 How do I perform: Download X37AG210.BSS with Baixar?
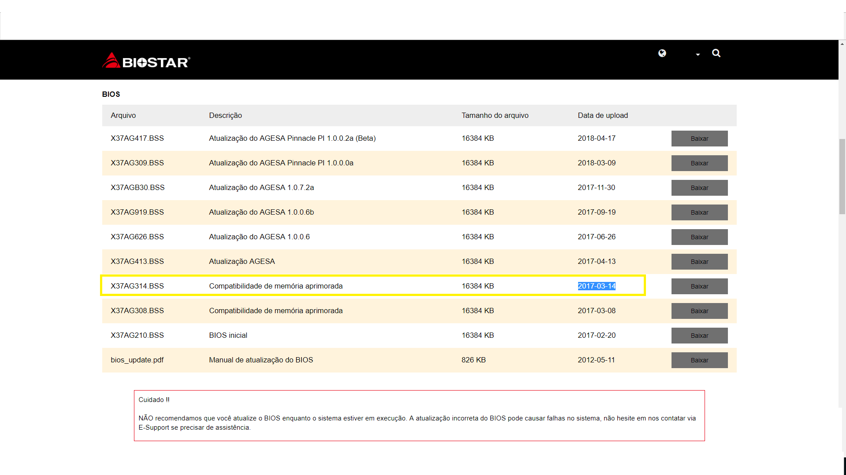pos(699,336)
